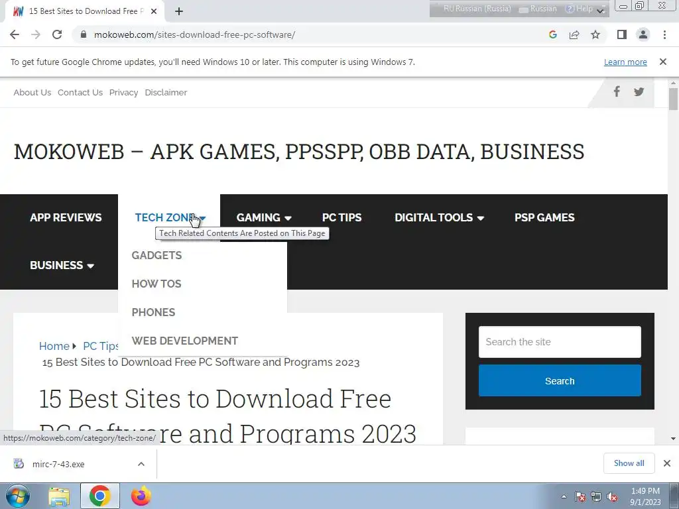Expand the Digital Tools menu arrow
Viewport: 679px width, 509px height.
point(480,218)
